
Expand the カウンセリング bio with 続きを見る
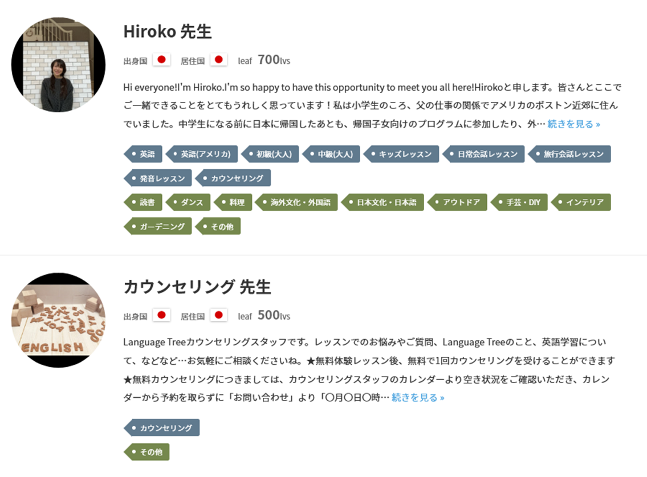click(x=418, y=397)
